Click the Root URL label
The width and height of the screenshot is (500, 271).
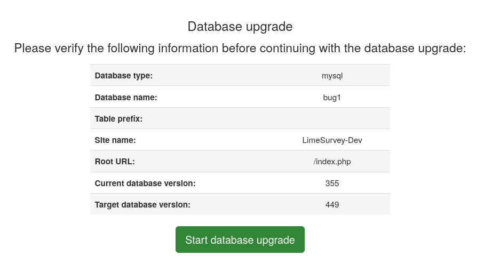(115, 162)
